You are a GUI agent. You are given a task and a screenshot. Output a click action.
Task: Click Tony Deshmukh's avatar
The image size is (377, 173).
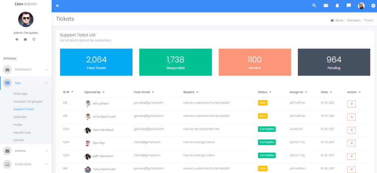pyautogui.click(x=88, y=169)
